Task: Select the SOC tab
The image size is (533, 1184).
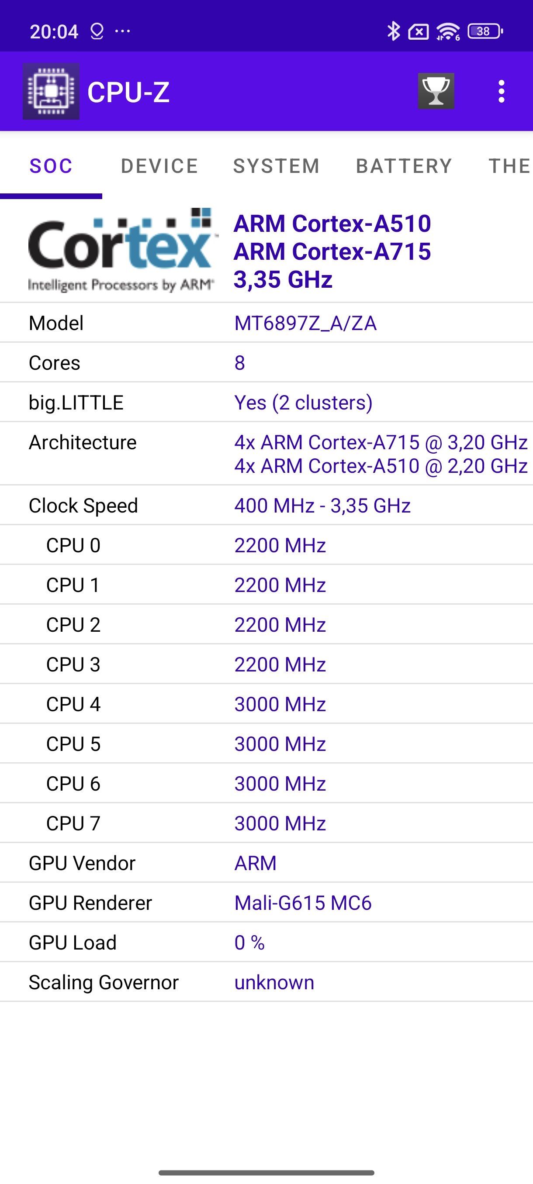Action: (x=51, y=166)
